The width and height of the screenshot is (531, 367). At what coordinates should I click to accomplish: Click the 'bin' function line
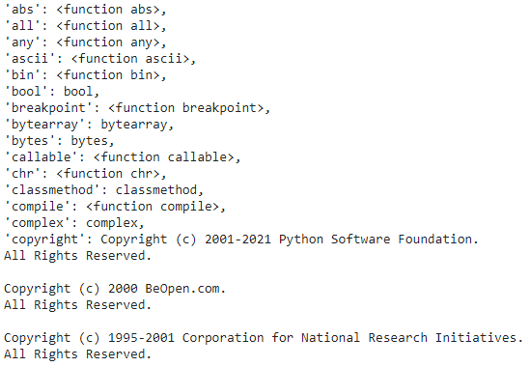click(x=85, y=75)
